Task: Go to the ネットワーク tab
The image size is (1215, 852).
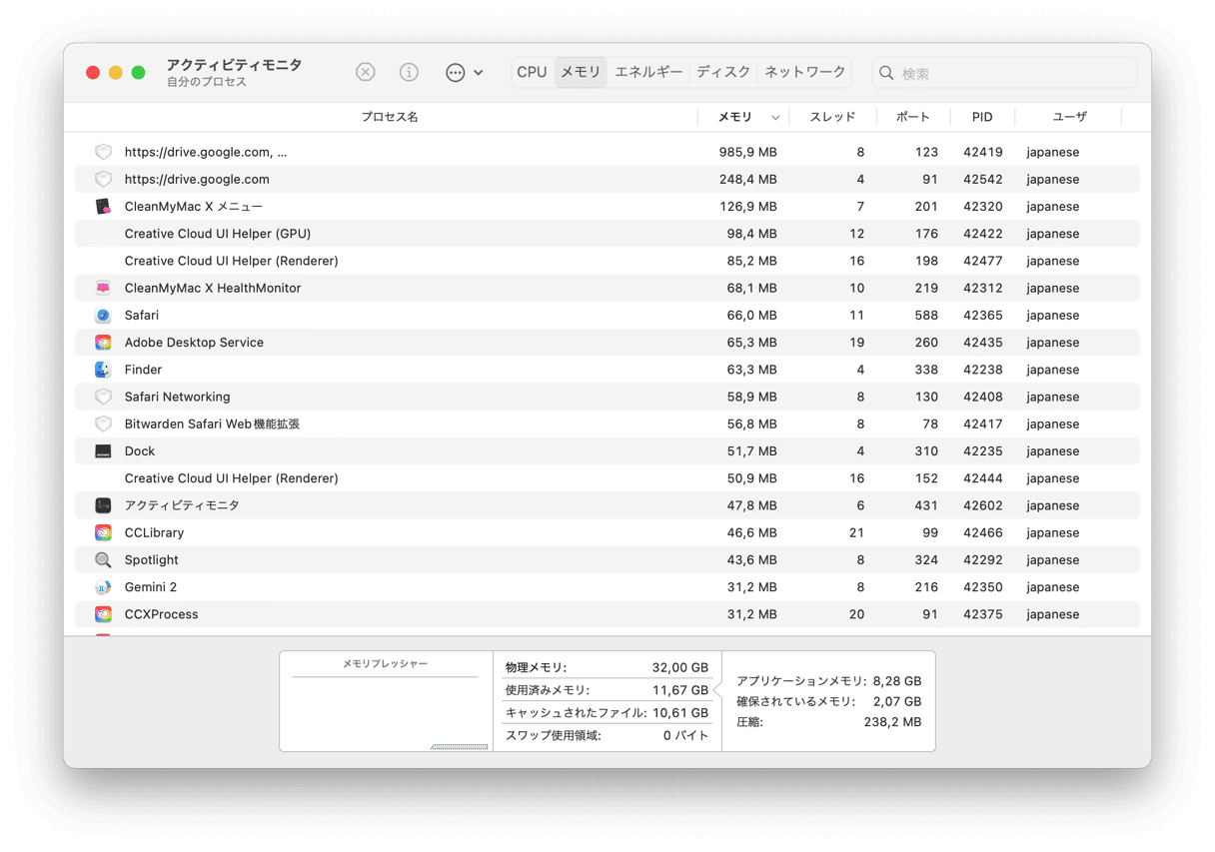Action: pyautogui.click(x=804, y=73)
